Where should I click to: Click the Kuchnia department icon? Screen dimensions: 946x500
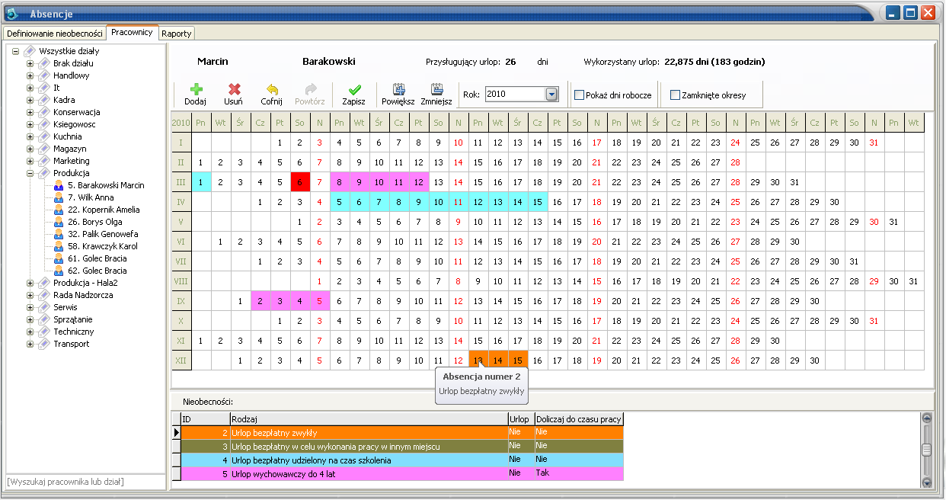coord(45,136)
